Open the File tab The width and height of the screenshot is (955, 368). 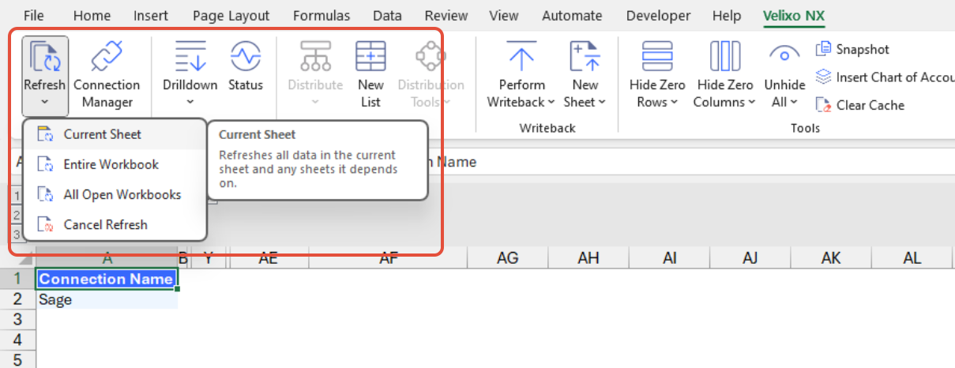click(33, 15)
